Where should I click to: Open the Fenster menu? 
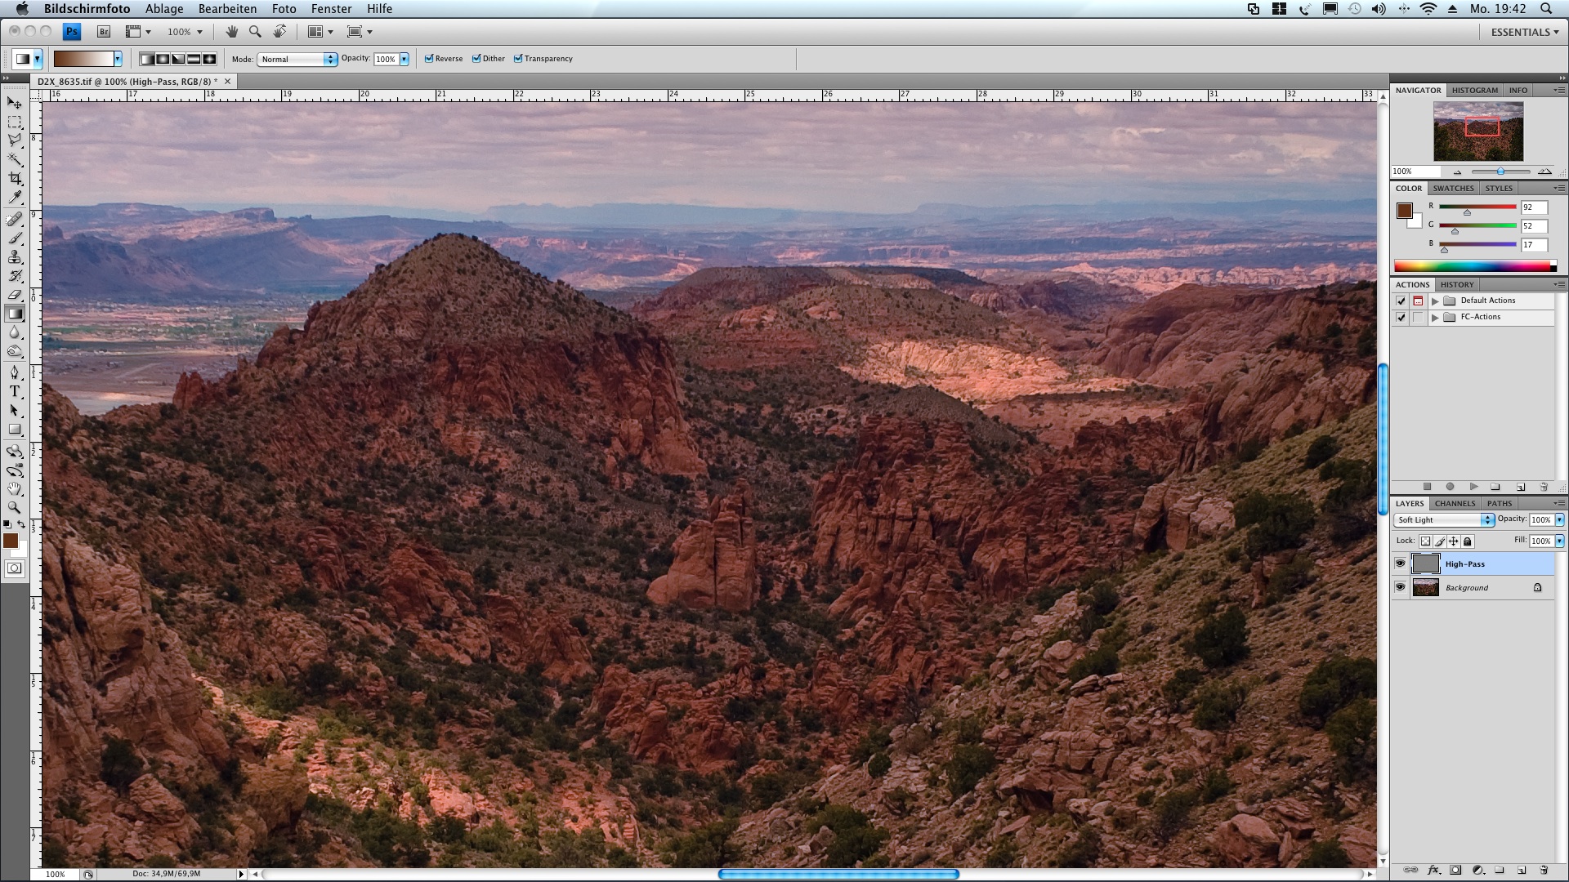[331, 9]
